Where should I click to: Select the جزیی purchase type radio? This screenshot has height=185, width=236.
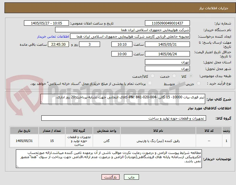tap(199, 83)
